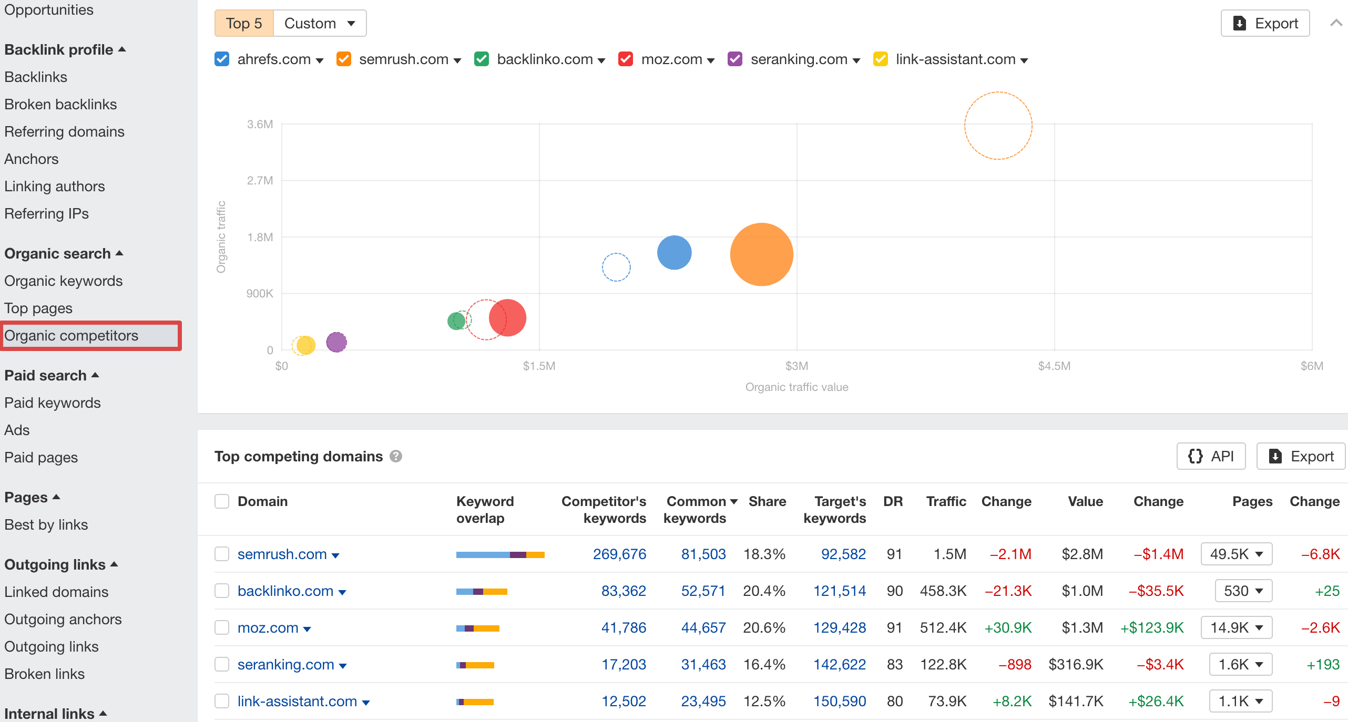Collapse the chart panel with the chevron
Image resolution: width=1348 pixels, height=722 pixels.
coord(1336,23)
